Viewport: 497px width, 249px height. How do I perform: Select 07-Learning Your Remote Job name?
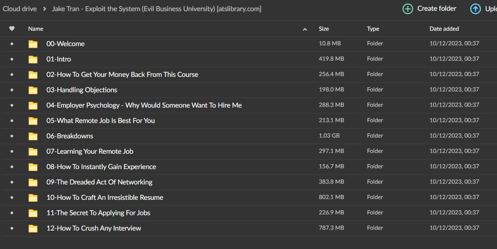90,151
